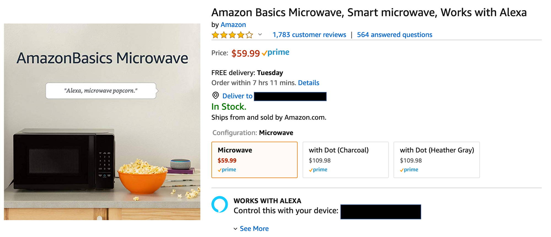This screenshot has width=551, height=237.
Task: Click Prime badge under Heather Gray price
Action: tap(409, 170)
